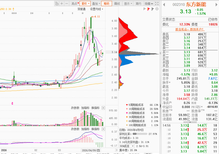Click stock code 002310

179,5
